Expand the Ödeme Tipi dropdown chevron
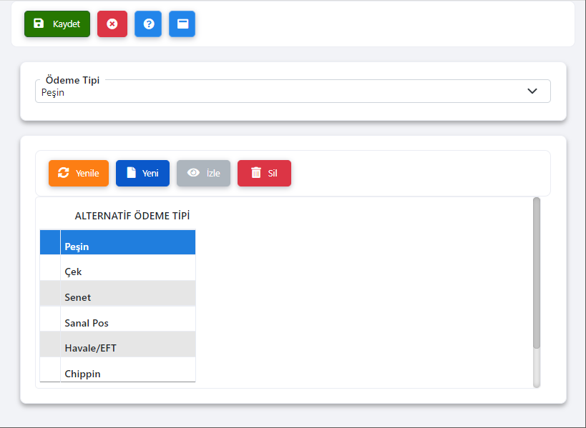This screenshot has height=428, width=586. (532, 91)
